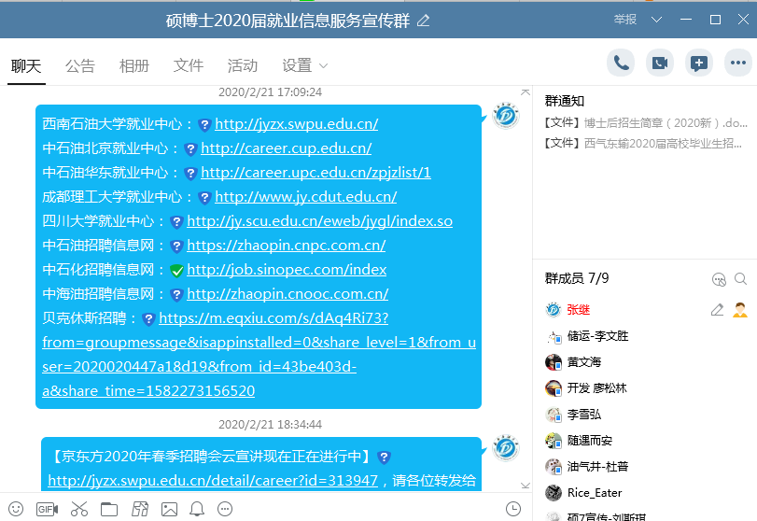Click the green safe-link shield before job.sinopec.com

pyautogui.click(x=176, y=271)
